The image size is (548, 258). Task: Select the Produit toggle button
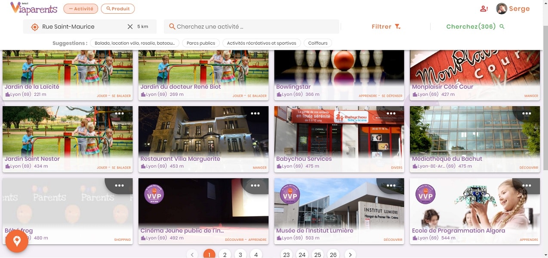pyautogui.click(x=118, y=9)
